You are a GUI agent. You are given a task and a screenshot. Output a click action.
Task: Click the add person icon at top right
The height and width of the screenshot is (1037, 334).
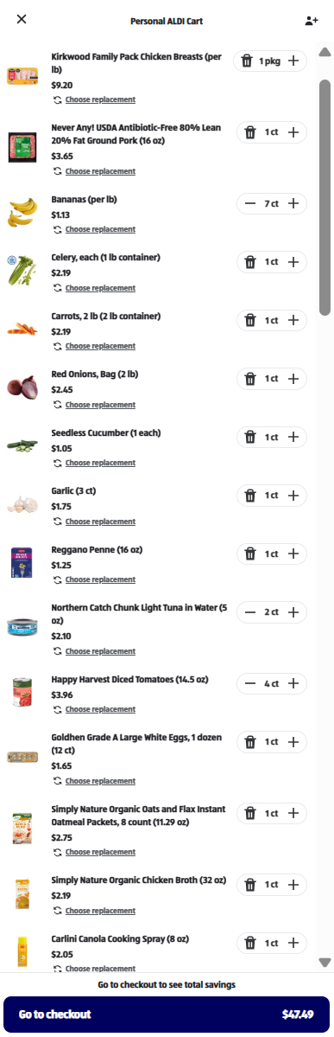(x=312, y=21)
